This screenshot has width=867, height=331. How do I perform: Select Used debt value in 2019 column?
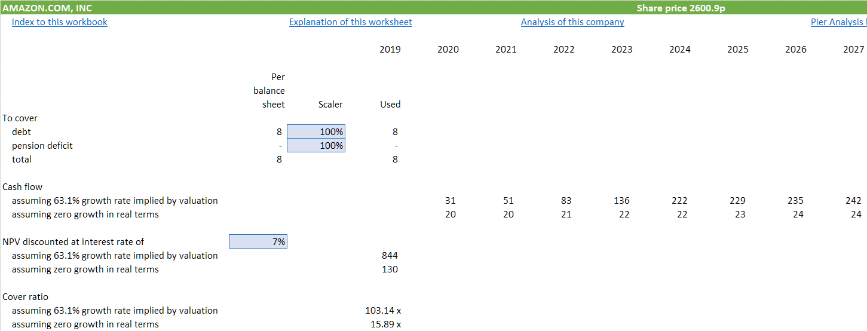point(395,131)
